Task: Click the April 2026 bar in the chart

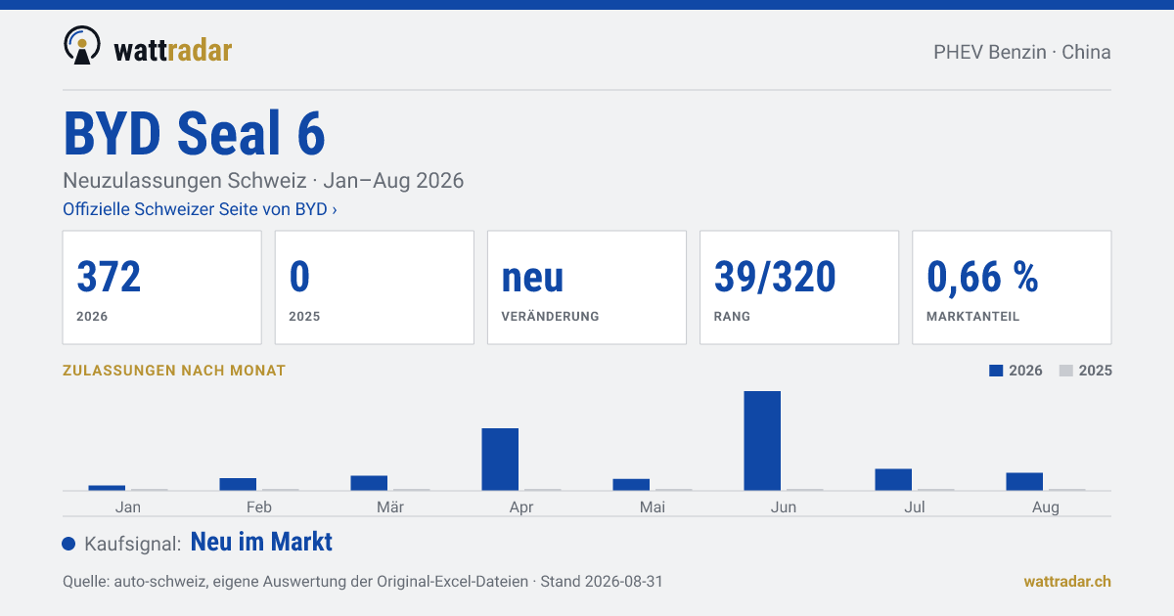Action: [500, 460]
